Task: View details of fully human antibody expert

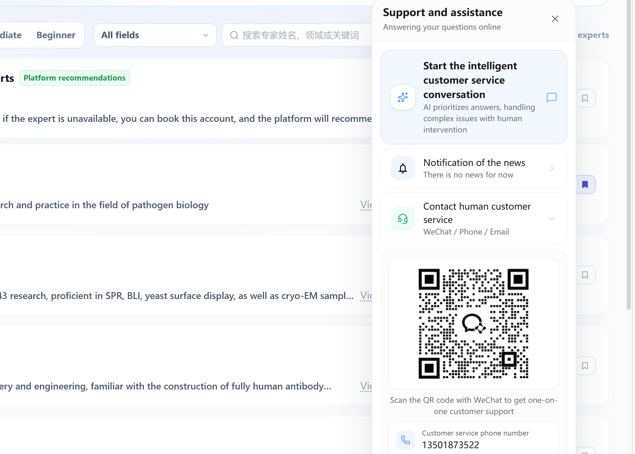Action: (x=366, y=386)
